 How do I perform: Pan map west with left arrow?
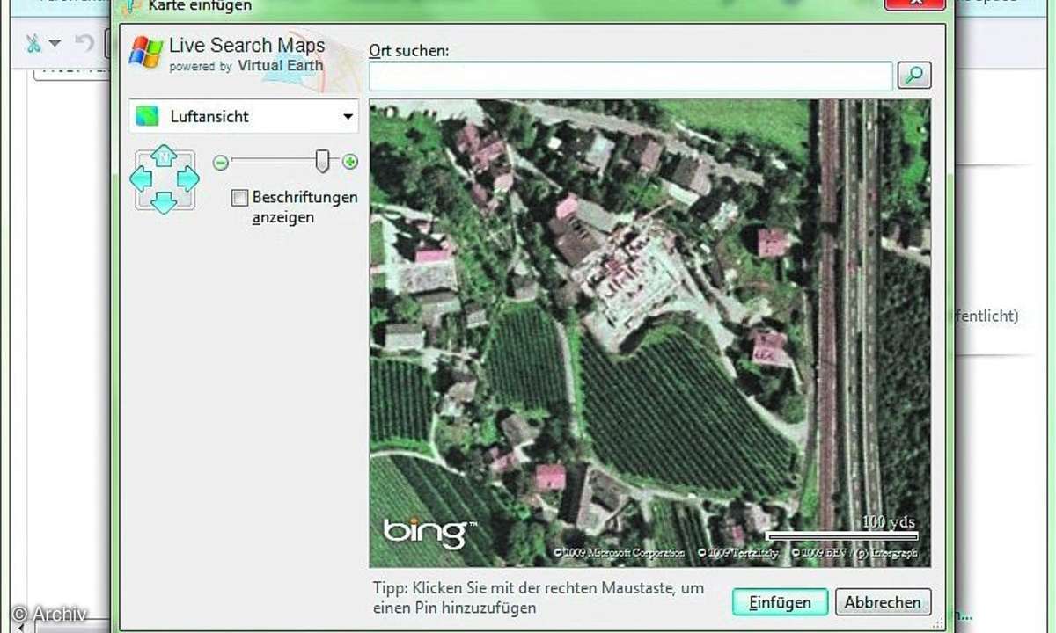point(141,179)
